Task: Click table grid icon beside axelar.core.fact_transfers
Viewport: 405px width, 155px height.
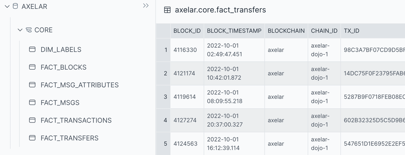Action: point(167,10)
